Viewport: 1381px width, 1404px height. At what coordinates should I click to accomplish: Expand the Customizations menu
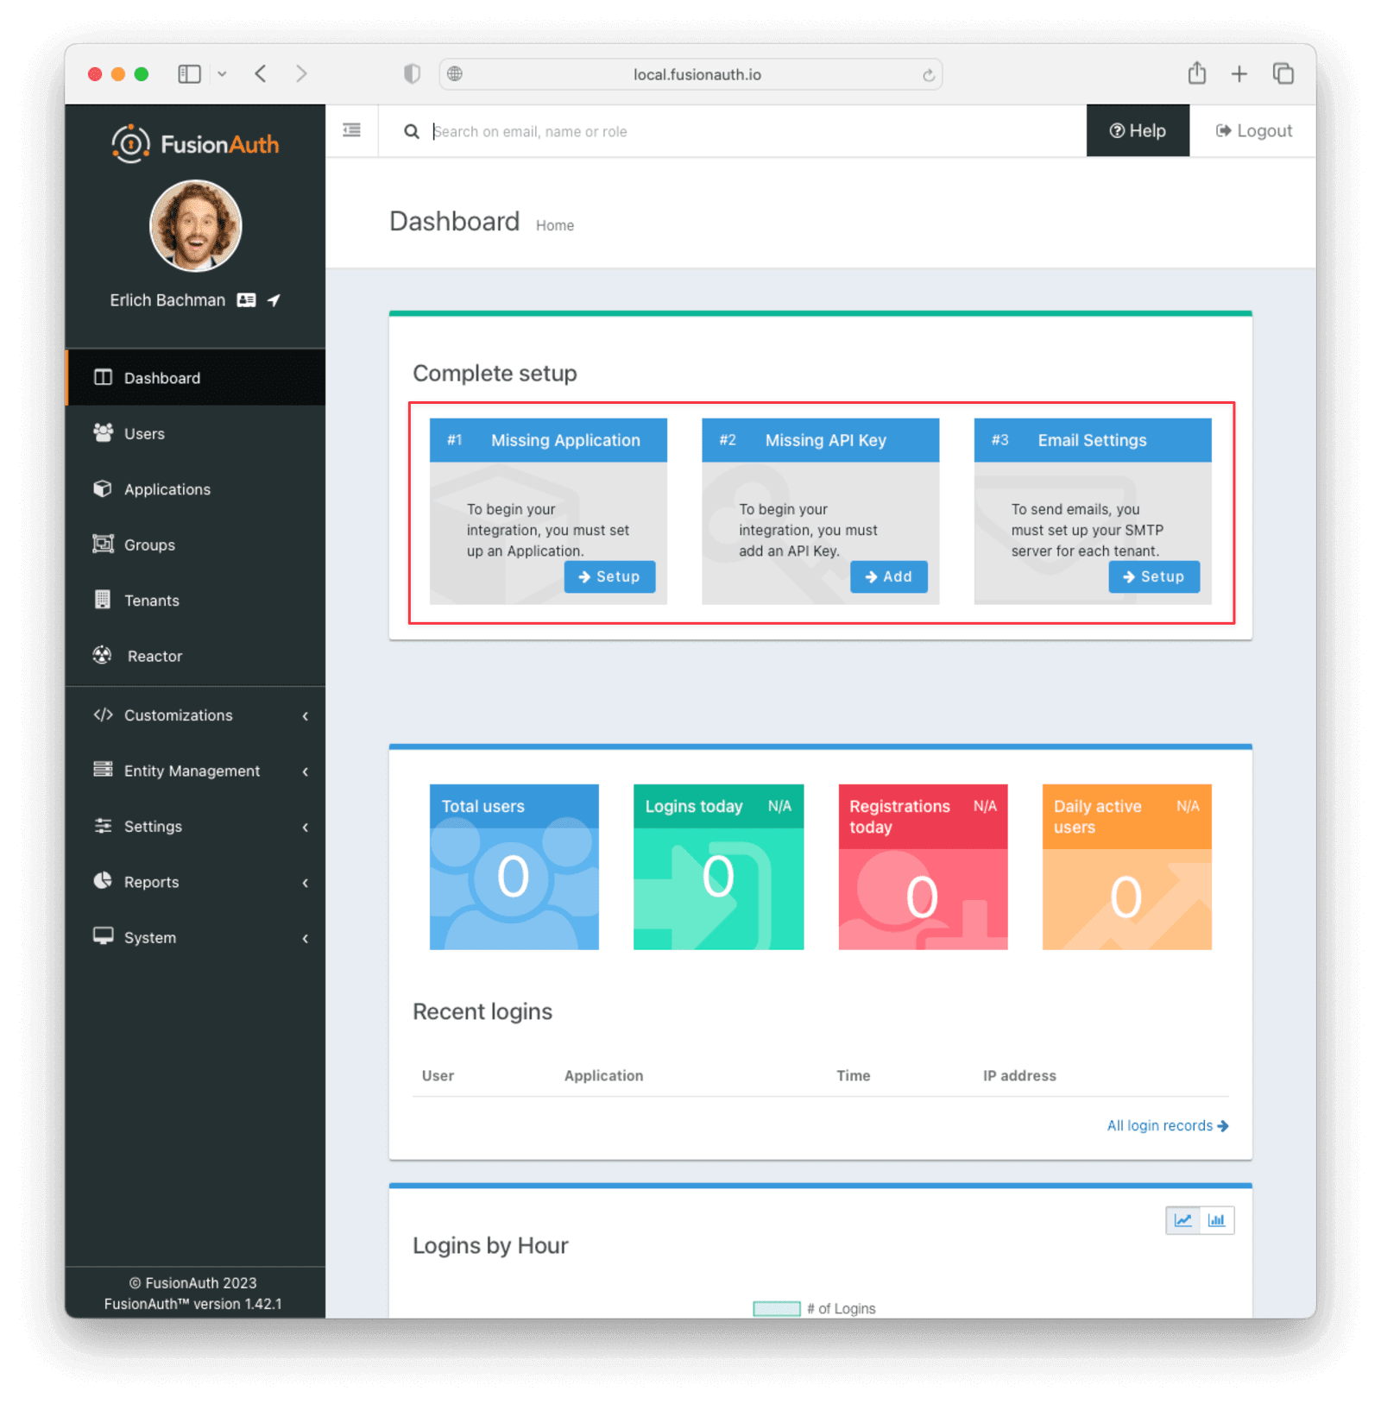coord(177,715)
